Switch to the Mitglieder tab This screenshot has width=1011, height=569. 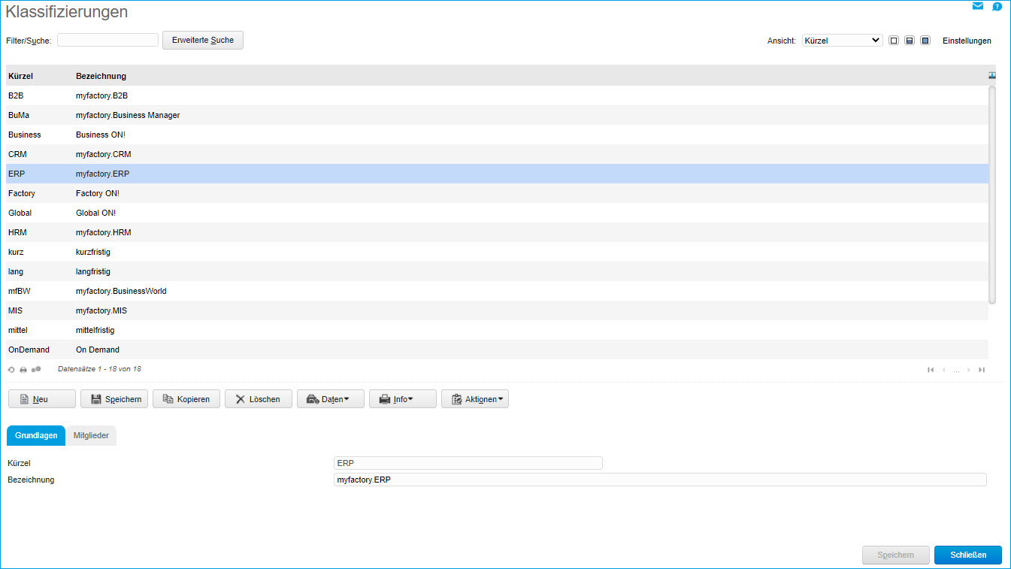click(91, 436)
